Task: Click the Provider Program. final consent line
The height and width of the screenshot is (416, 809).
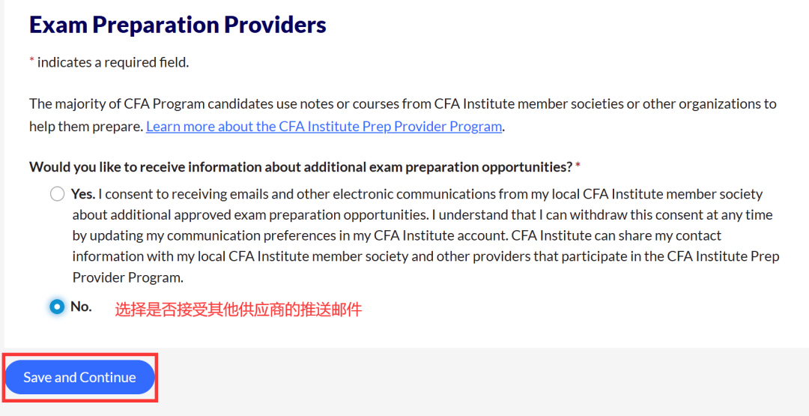Action: 128,277
